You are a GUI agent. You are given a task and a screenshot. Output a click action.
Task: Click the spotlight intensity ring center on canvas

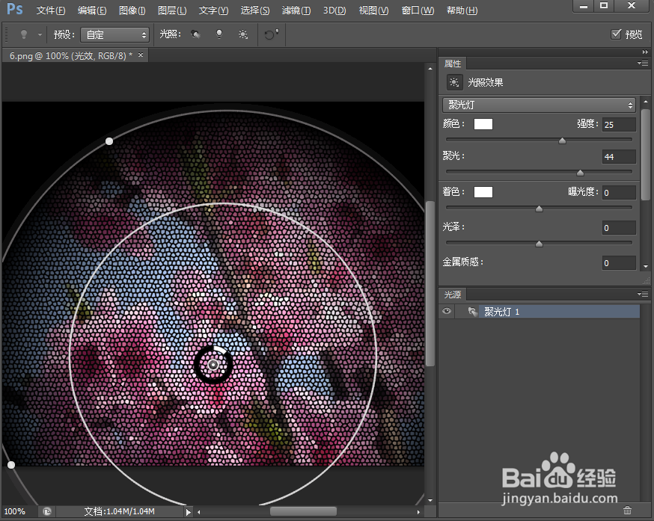coord(213,365)
